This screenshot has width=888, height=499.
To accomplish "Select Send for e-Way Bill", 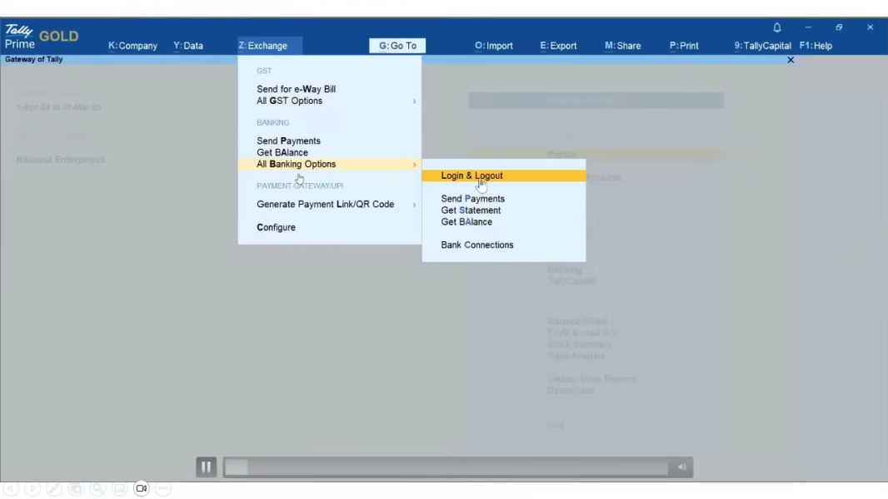I will (297, 89).
